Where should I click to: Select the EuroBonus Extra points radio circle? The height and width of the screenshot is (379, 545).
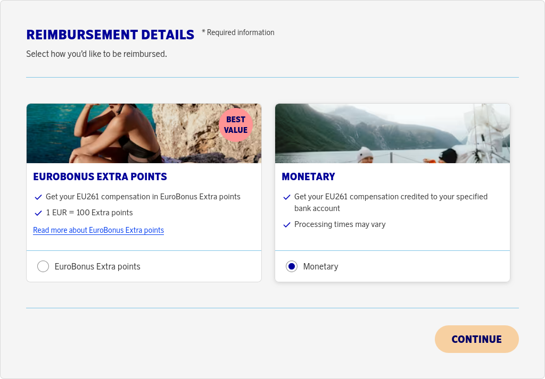point(43,266)
